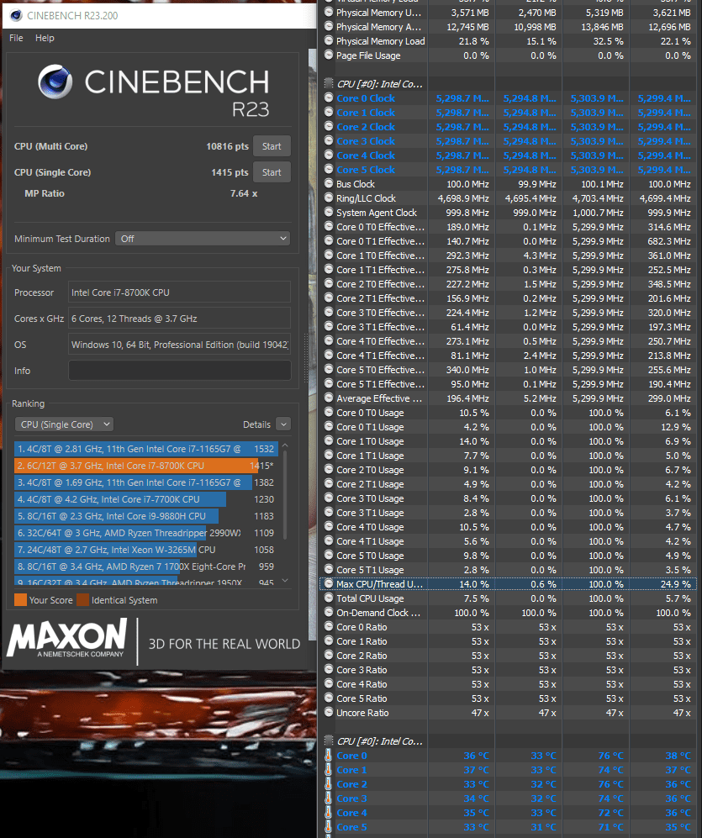The image size is (702, 838).
Task: Click ranking list scroll down arrow
Action: (285, 581)
